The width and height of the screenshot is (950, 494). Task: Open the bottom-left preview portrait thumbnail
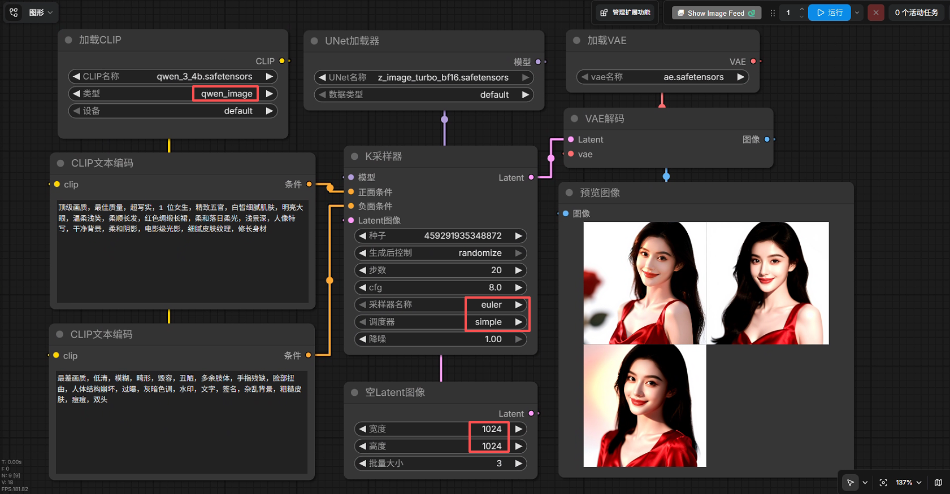645,406
